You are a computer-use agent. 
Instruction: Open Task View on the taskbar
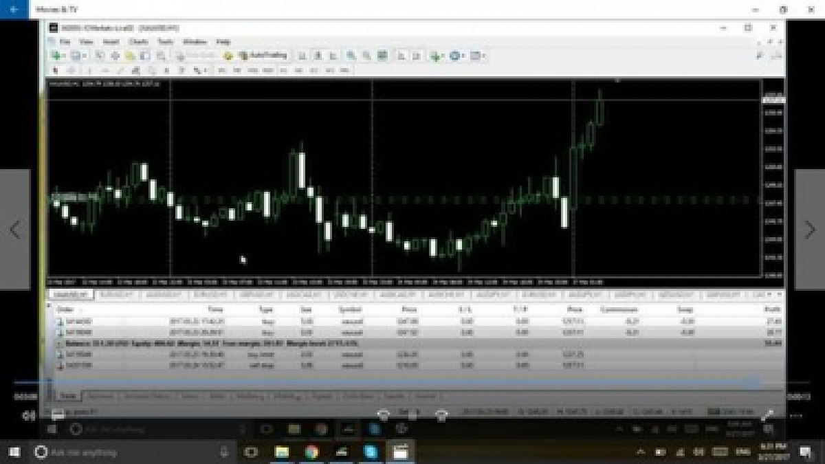coord(251,452)
